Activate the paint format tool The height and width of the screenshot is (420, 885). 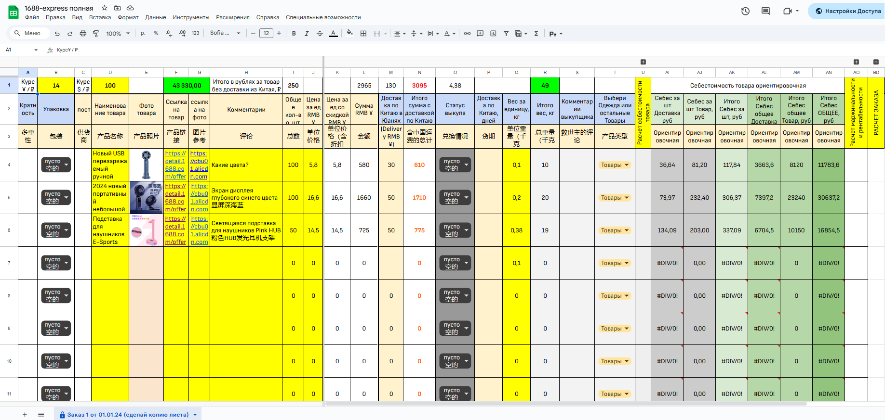(96, 33)
